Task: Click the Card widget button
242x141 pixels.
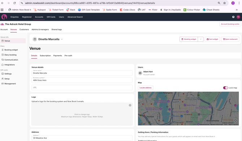Action: point(212,39)
